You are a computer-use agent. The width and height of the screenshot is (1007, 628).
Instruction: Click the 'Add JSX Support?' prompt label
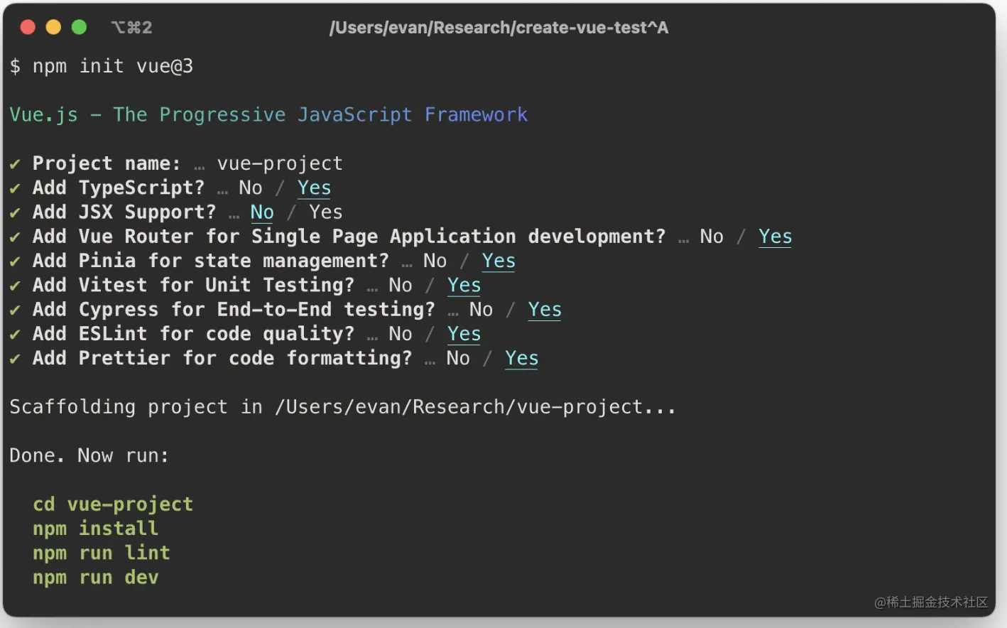pos(124,212)
